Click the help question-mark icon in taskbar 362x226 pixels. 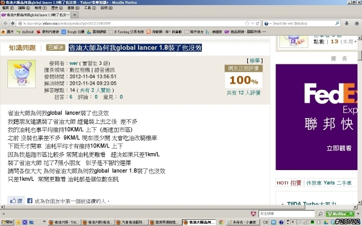click(x=281, y=222)
